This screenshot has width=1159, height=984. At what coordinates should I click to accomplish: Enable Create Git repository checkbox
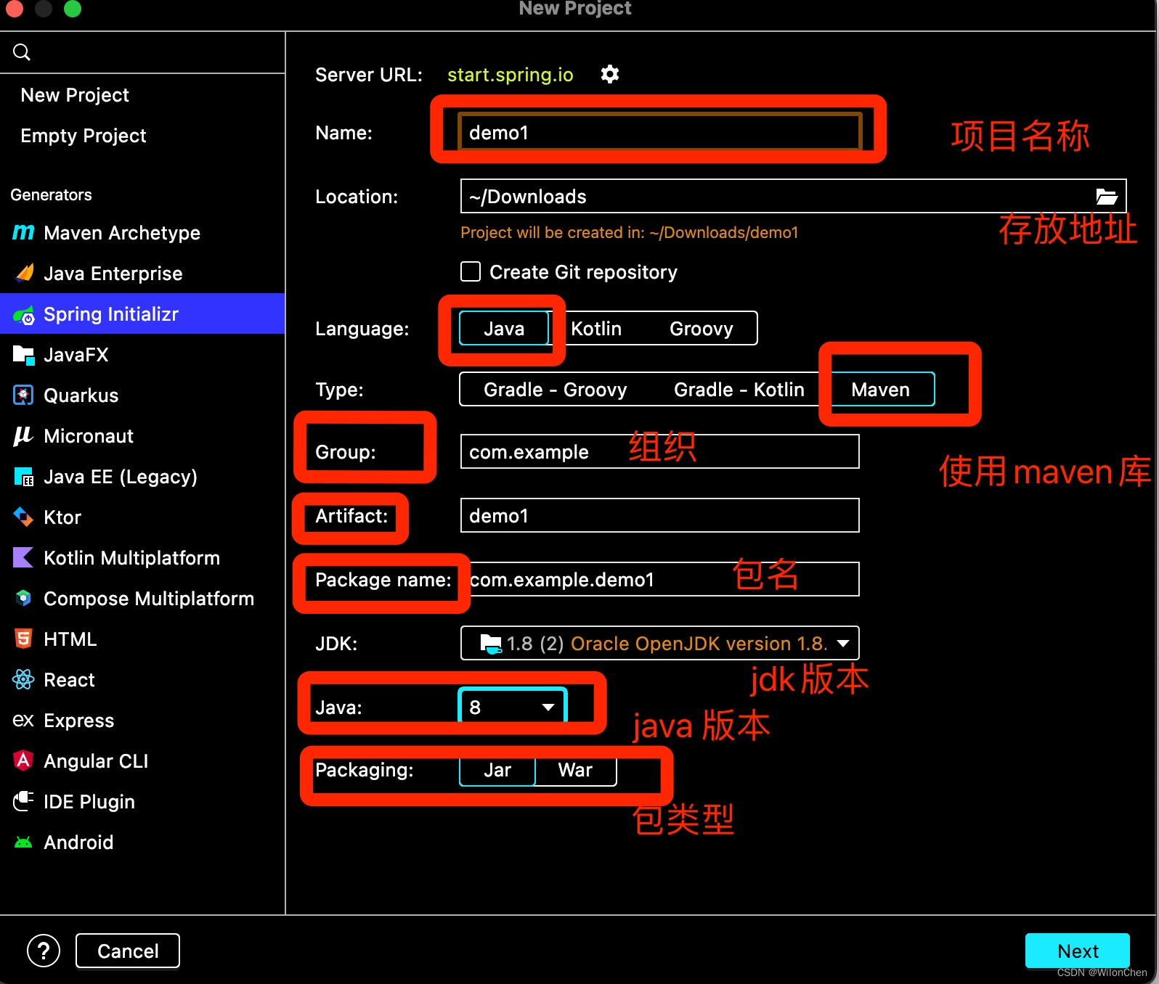(471, 271)
